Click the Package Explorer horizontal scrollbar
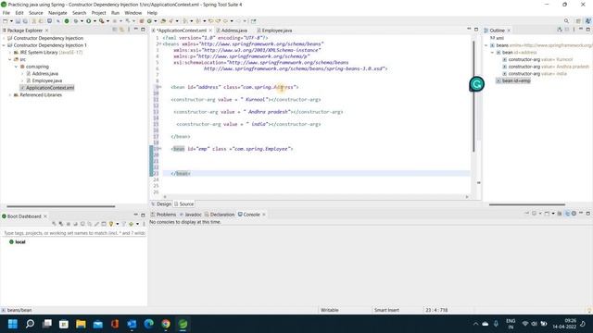Screen dimensions: 593x333 point(61,206)
